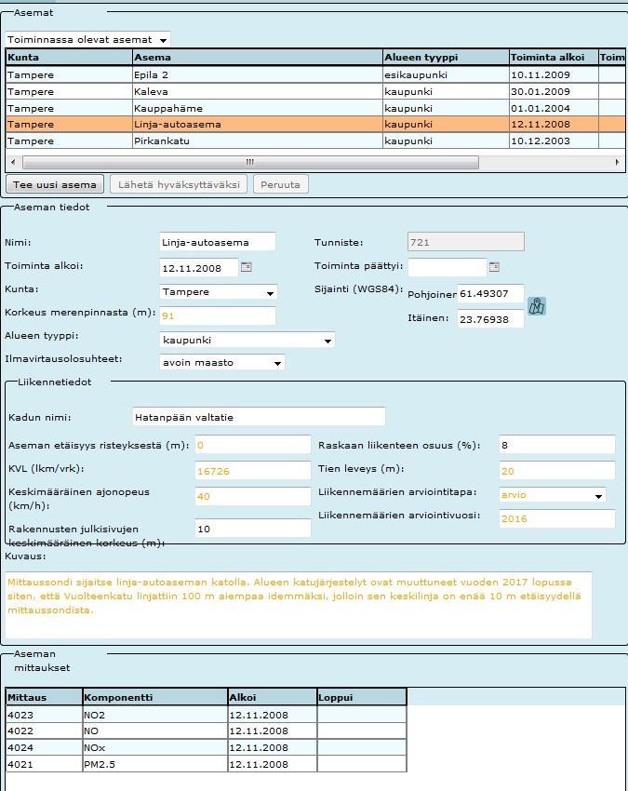Click the Toiminta alkoi column header
Image resolution: width=628 pixels, height=791 pixels.
click(554, 58)
